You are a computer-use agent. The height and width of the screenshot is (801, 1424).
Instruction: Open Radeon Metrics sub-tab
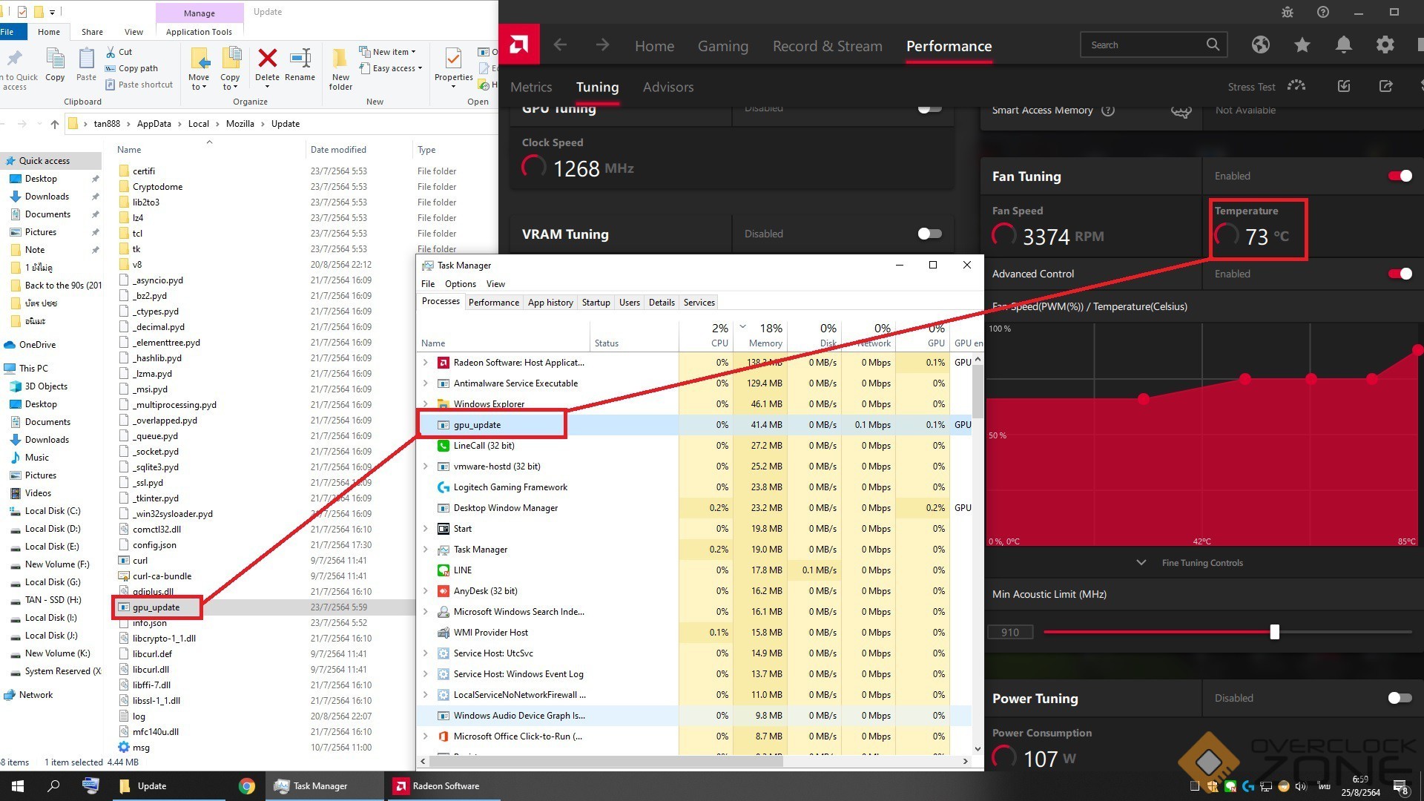[531, 87]
